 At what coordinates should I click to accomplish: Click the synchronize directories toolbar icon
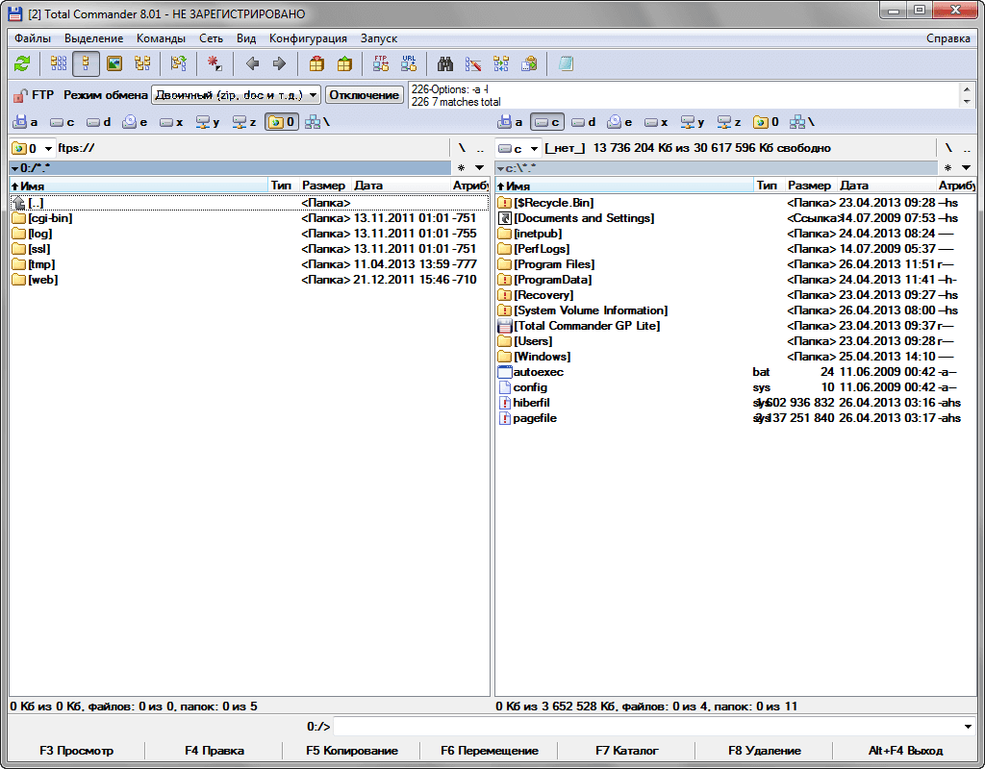click(501, 63)
